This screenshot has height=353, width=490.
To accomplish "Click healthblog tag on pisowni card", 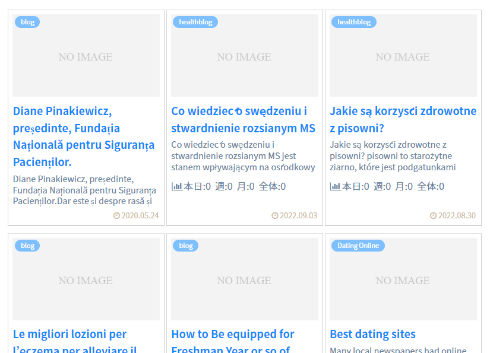I will pos(354,22).
